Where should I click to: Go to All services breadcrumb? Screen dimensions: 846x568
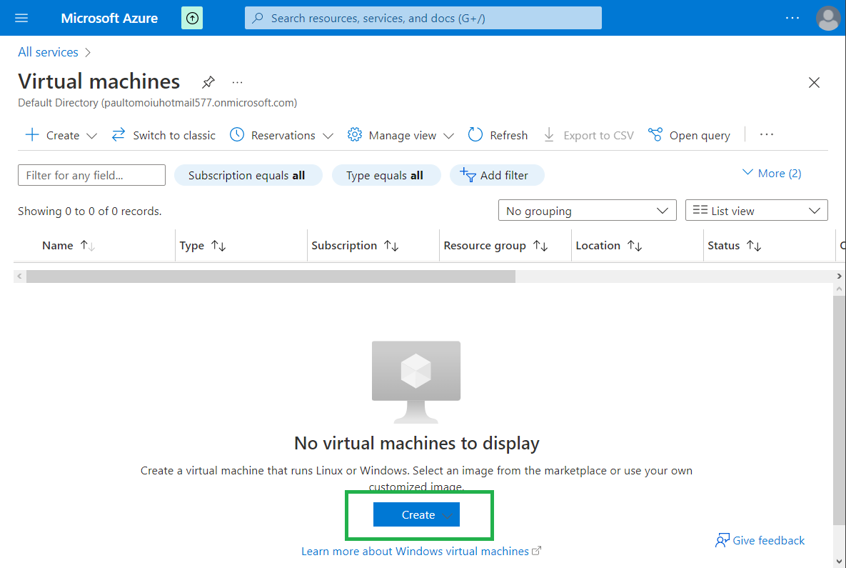[x=48, y=52]
